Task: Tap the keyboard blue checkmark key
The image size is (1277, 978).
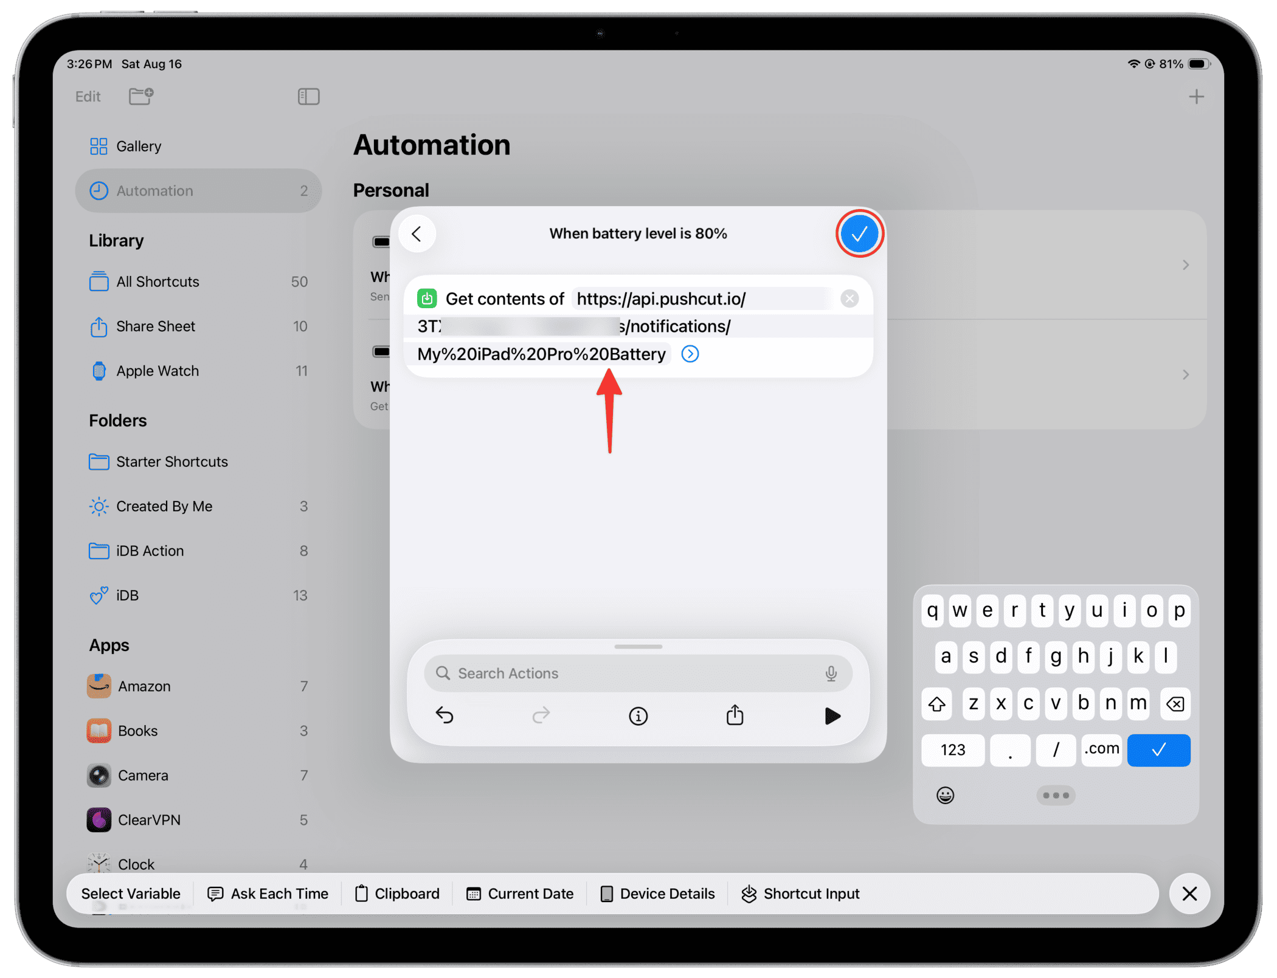Action: click(x=1158, y=749)
